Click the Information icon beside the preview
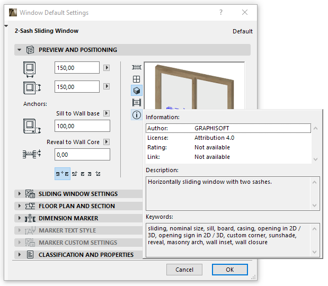328x286 pixels. [137, 114]
